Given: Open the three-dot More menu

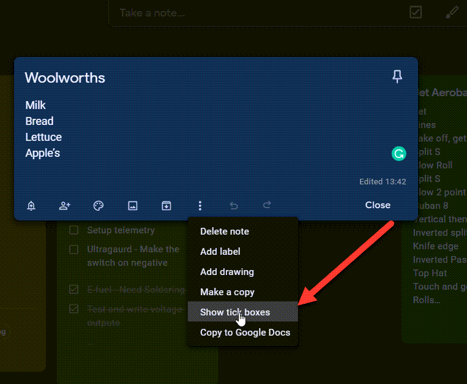Looking at the screenshot, I should pos(200,206).
